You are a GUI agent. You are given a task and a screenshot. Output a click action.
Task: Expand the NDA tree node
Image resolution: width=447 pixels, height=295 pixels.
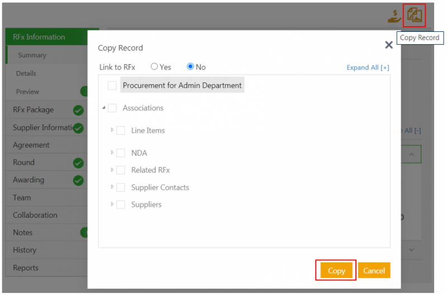click(112, 153)
